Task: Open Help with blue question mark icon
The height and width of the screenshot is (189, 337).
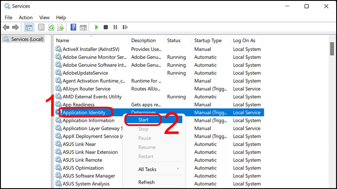Action: pos(73,27)
